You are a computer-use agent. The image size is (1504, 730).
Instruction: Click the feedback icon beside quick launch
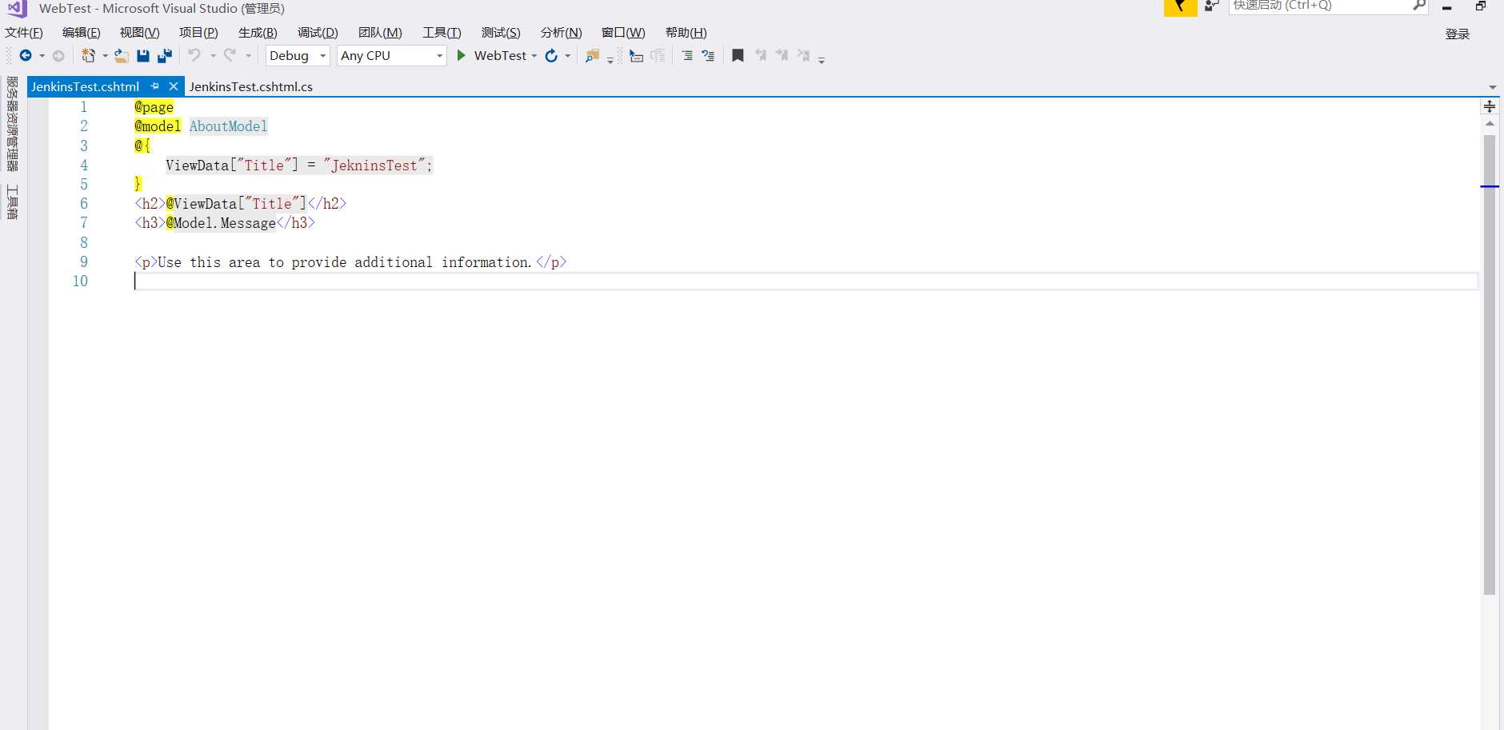tap(1212, 6)
